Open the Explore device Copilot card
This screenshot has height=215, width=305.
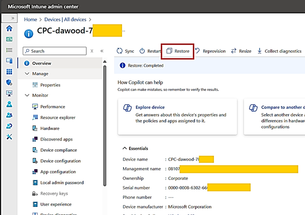click(177, 117)
